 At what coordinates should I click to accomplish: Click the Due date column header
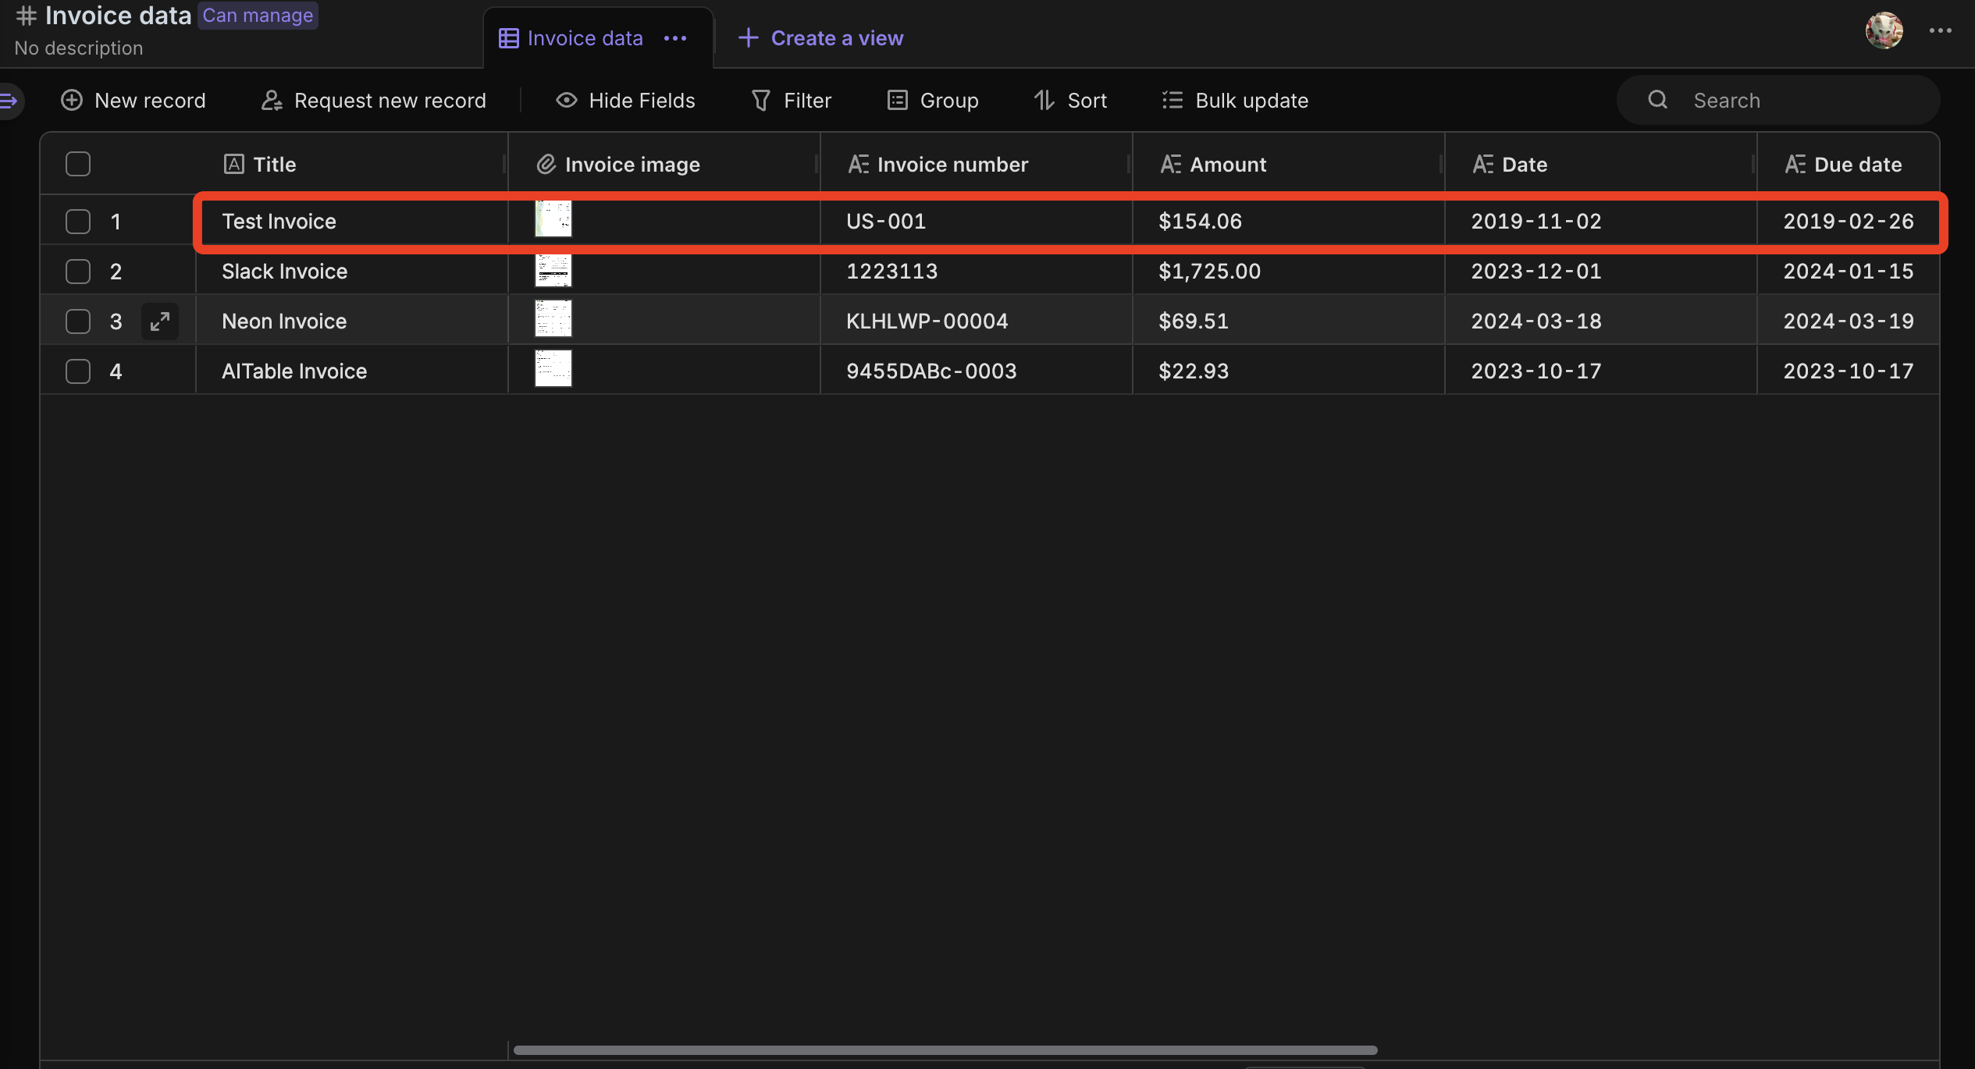pos(1849,164)
